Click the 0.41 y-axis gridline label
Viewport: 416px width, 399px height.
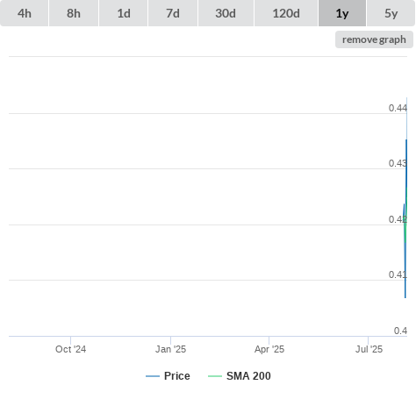coord(398,274)
